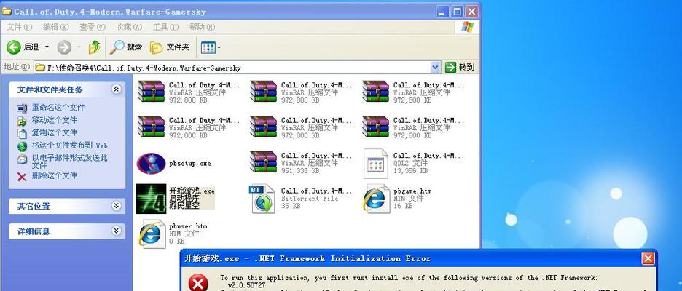Click the 开始游戏.exe file name label
Screen dimensions: 682x291
coord(192,191)
